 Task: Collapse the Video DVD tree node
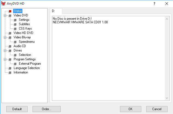[x=5, y=15]
